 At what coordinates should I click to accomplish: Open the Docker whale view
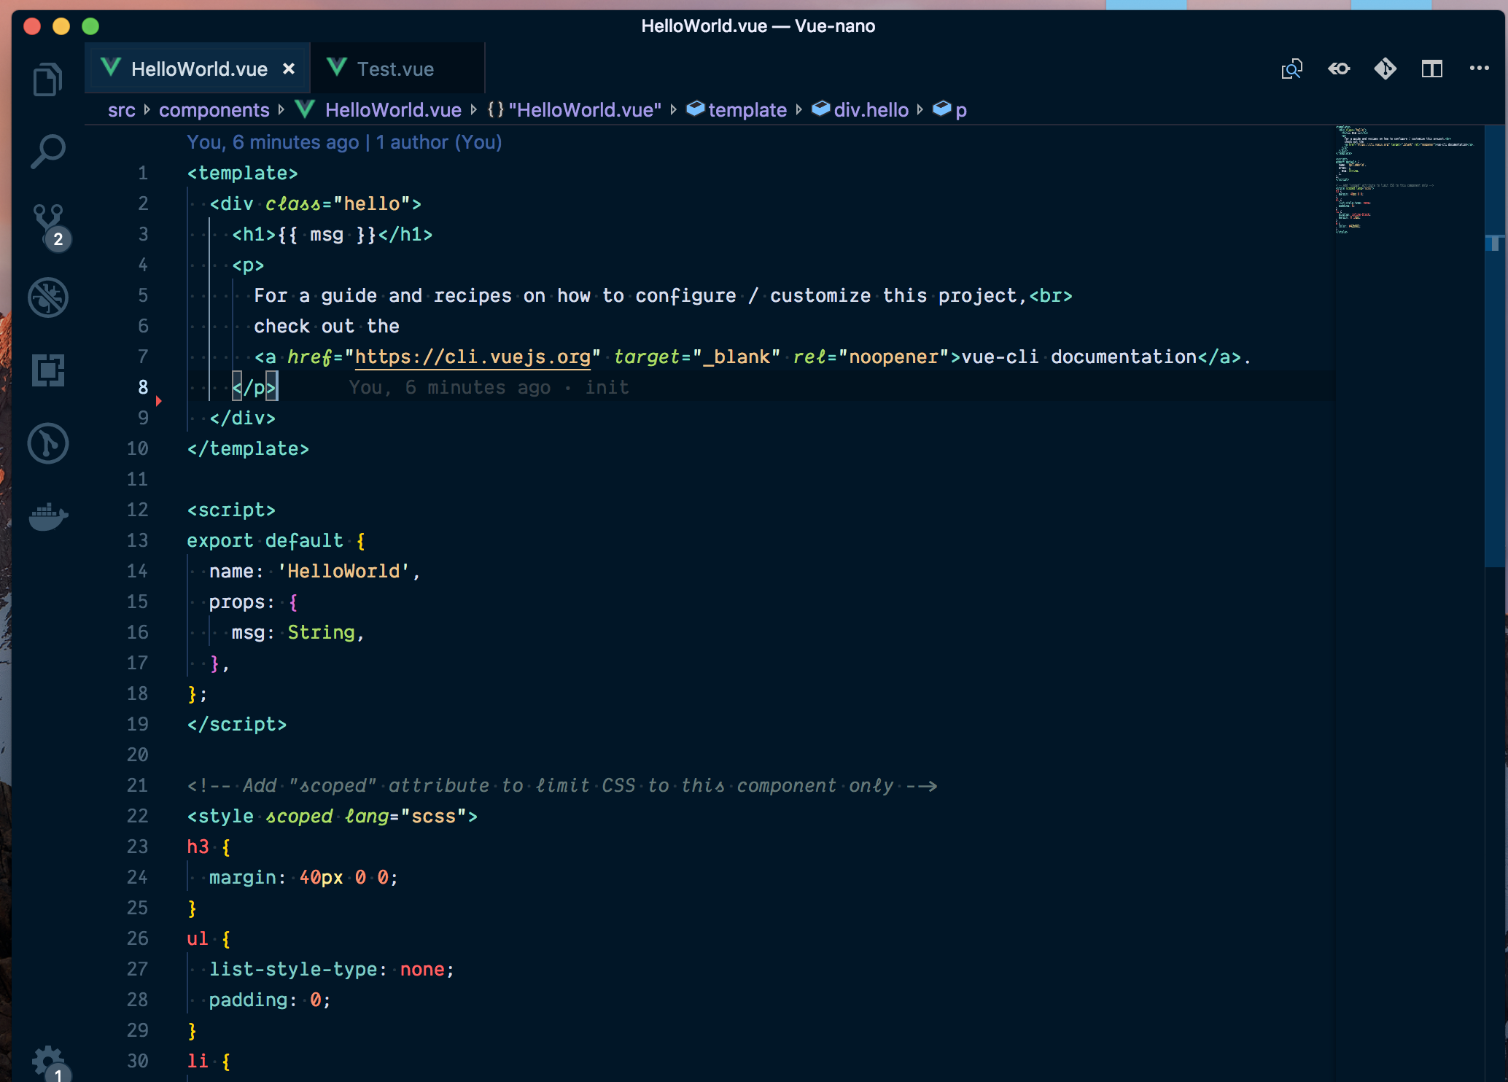(48, 516)
